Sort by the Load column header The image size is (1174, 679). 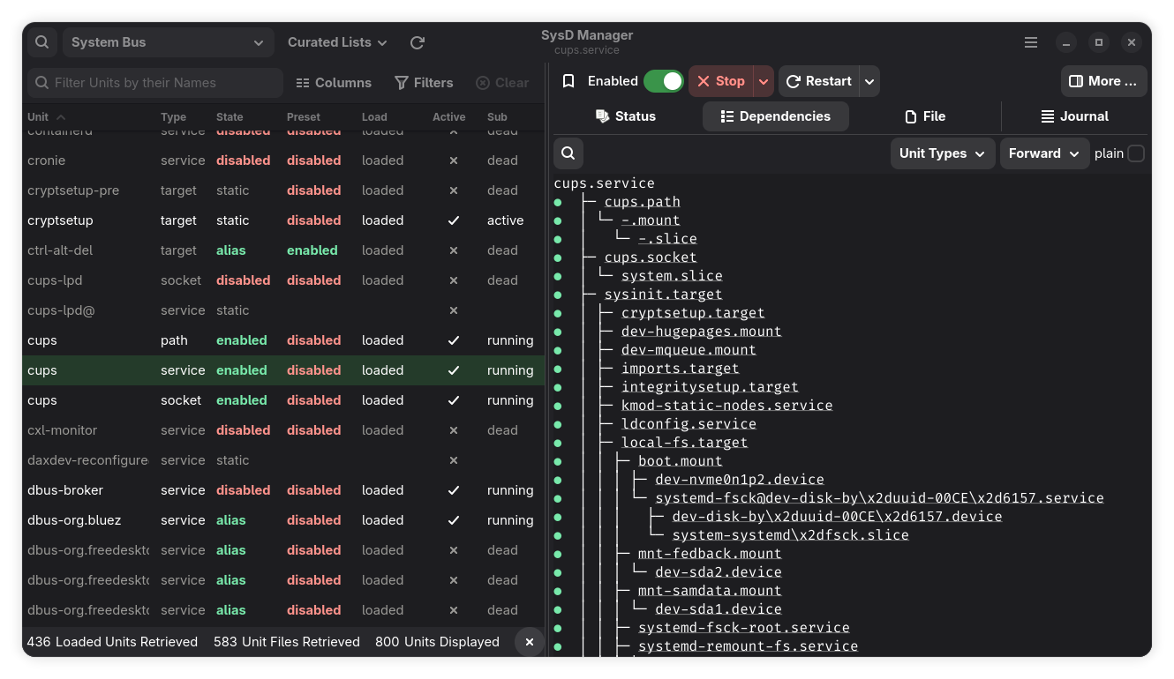coord(374,117)
